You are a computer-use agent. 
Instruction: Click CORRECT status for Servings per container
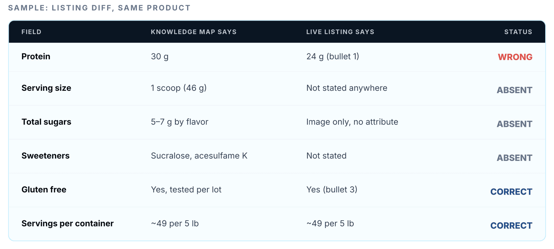[x=511, y=225]
